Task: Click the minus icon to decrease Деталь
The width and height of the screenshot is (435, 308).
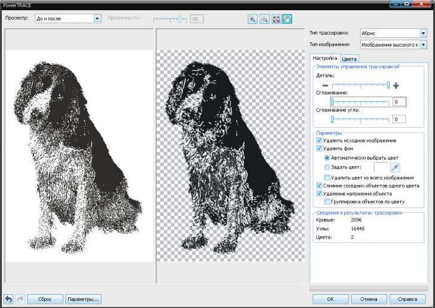Action: coord(326,86)
